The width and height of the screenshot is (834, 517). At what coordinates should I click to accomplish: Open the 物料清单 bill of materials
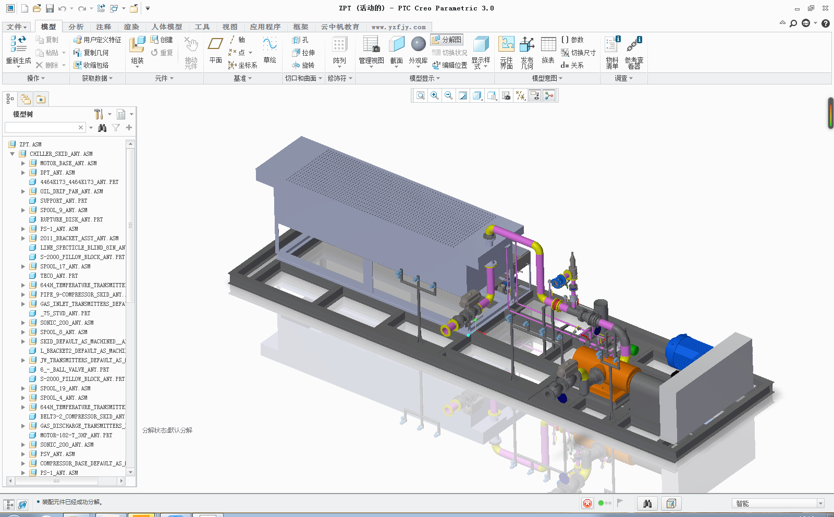pos(612,46)
